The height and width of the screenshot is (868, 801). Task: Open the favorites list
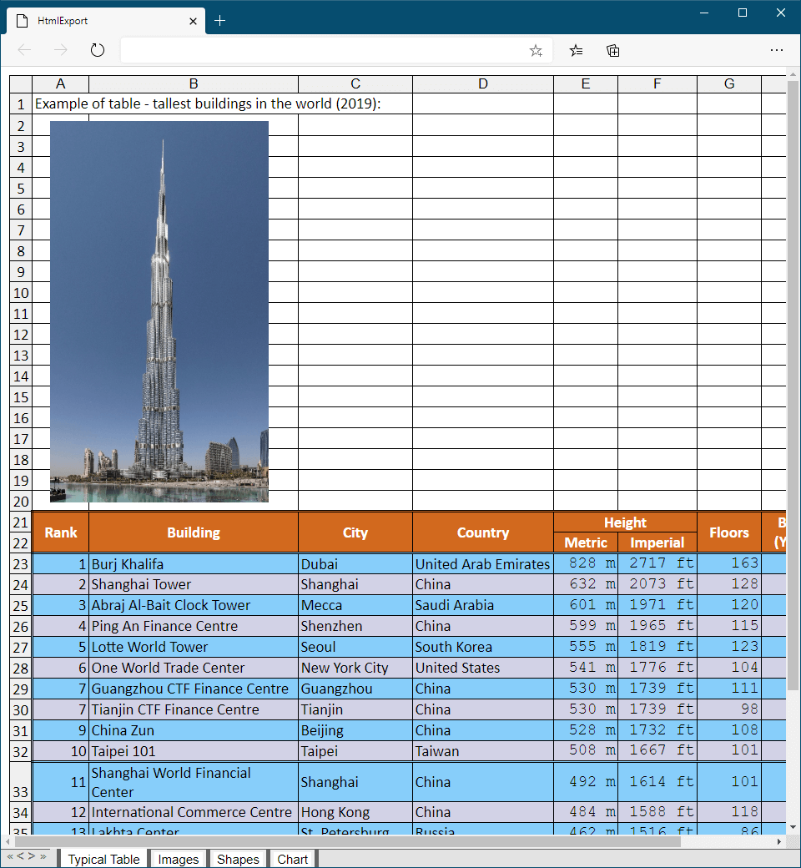[575, 50]
